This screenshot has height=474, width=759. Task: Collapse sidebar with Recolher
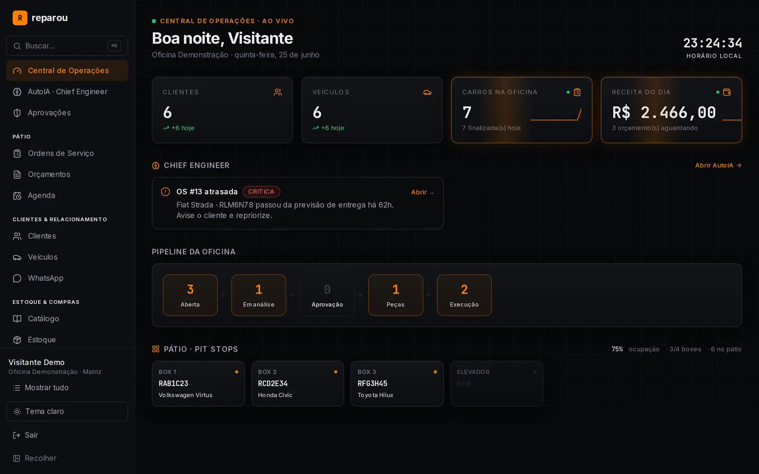point(67,458)
